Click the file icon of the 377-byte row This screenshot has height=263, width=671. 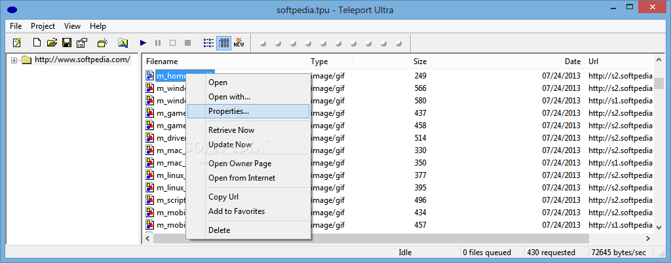pos(150,175)
